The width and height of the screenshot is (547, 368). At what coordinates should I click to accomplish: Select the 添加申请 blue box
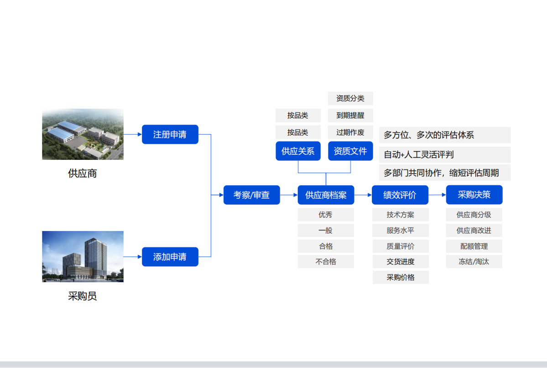click(x=170, y=257)
